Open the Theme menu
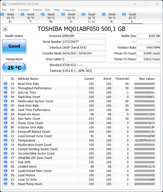The image size is (163, 192). click(37, 10)
